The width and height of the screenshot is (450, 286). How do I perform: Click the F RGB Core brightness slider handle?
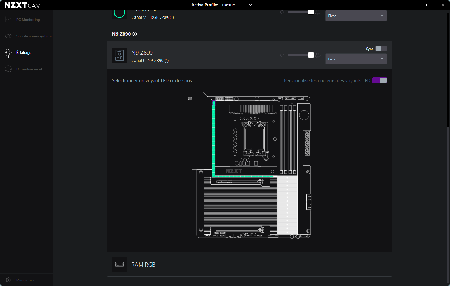311,12
